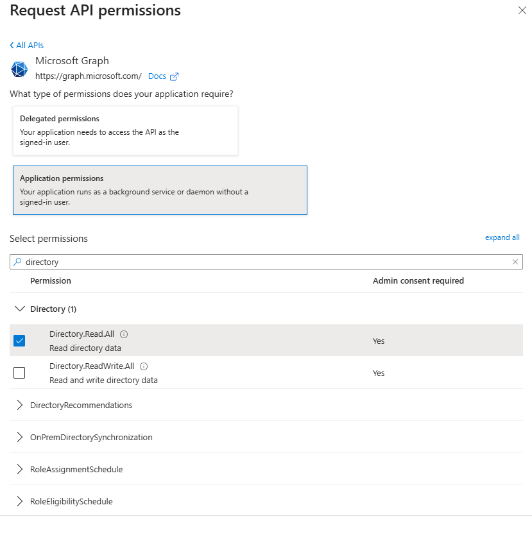
Task: Open info icon for Directory.Read.All
Action: pyautogui.click(x=124, y=334)
